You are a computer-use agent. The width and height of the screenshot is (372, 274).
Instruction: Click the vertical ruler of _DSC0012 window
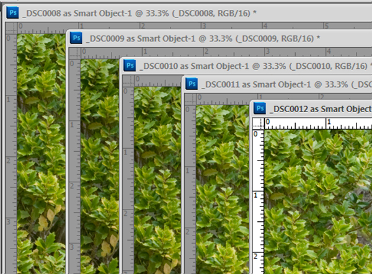click(x=259, y=201)
